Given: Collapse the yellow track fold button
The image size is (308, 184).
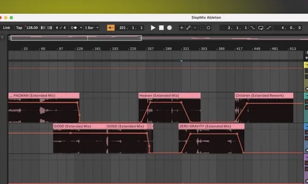Looking at the screenshot, I should (x=306, y=65).
